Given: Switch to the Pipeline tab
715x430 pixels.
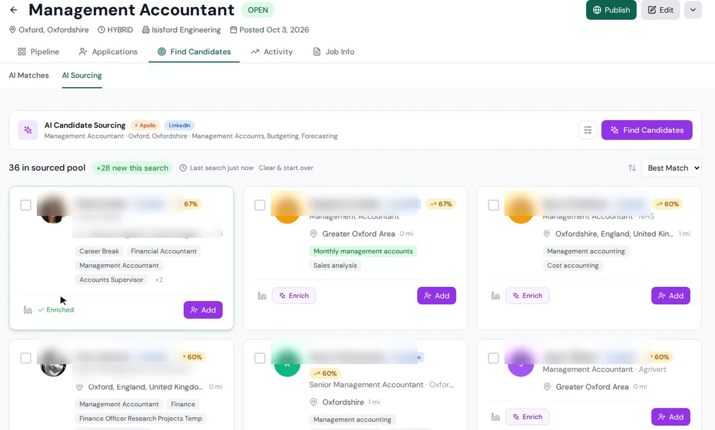Looking at the screenshot, I should pyautogui.click(x=38, y=52).
